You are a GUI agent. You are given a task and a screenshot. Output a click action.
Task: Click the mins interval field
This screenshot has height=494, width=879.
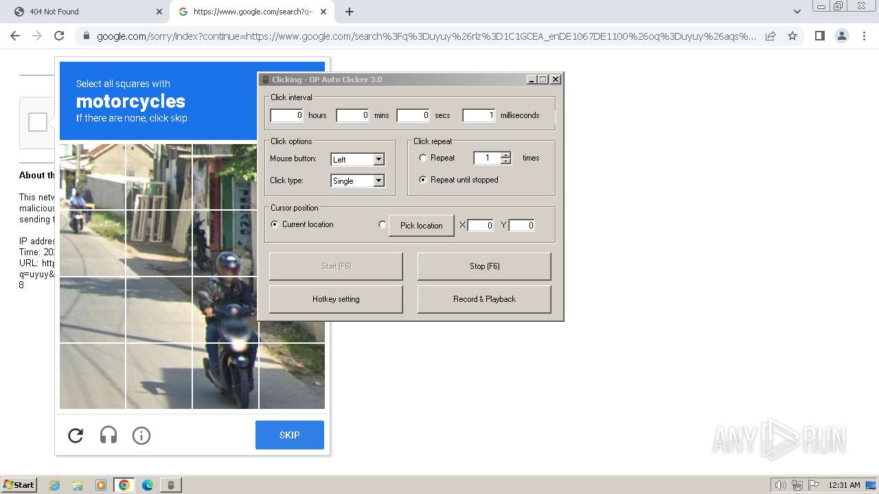coord(353,115)
